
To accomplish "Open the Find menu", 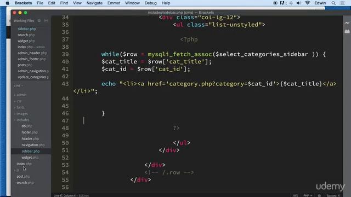I will coord(64,3).
